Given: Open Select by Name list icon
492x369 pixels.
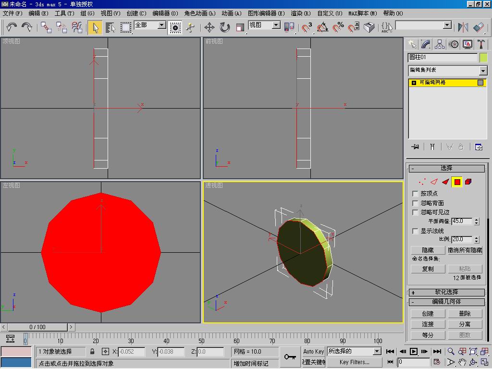Looking at the screenshot, I should point(110,27).
